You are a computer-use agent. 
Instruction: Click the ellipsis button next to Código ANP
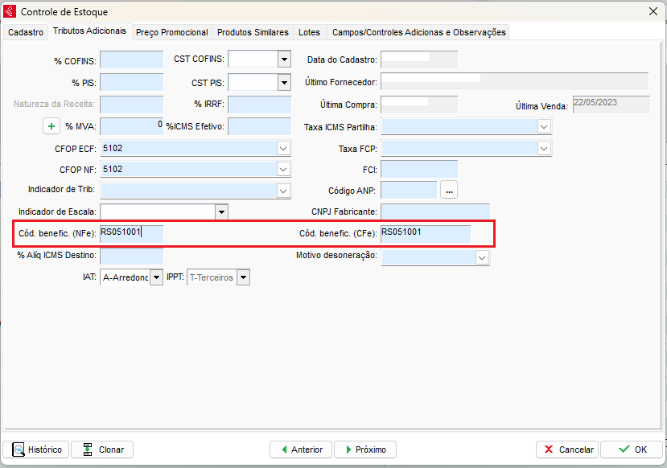(x=449, y=190)
